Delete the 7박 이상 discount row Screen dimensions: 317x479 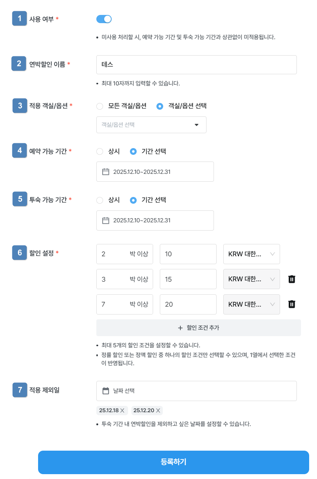pyautogui.click(x=292, y=304)
